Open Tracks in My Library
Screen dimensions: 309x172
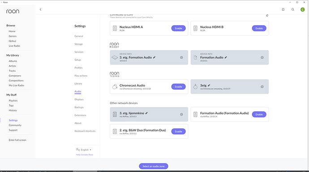click(12, 71)
